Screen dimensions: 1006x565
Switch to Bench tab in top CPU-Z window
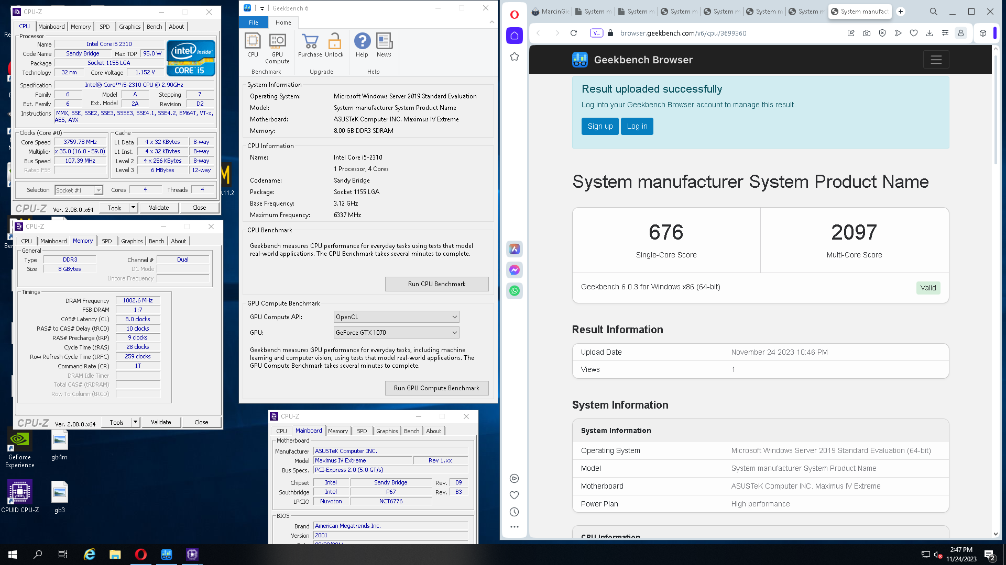pos(154,27)
